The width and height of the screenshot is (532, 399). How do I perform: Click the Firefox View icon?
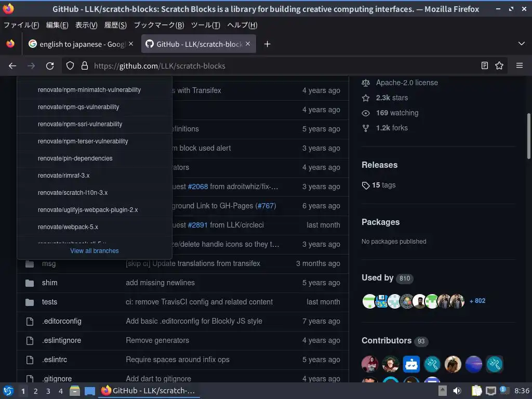pyautogui.click(x=10, y=44)
